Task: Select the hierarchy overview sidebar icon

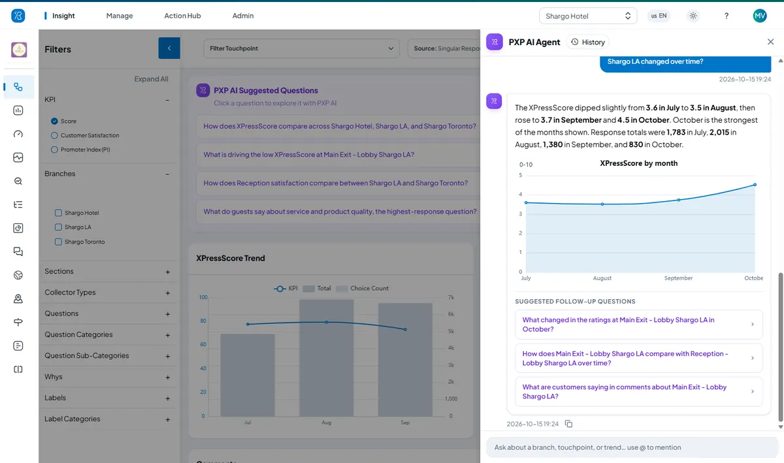Action: pyautogui.click(x=18, y=87)
